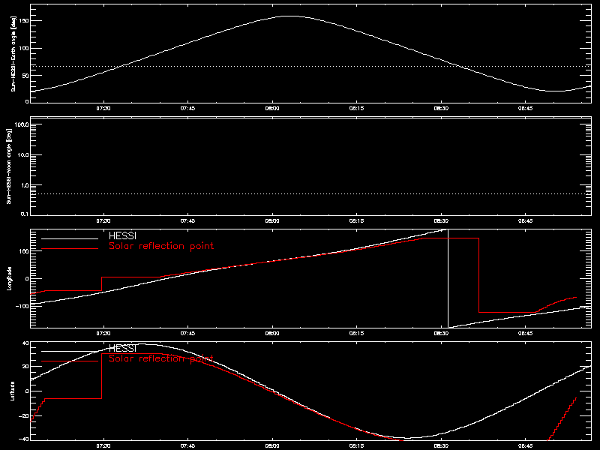Select the HESSI legend text in Longitude plot

tap(122, 235)
